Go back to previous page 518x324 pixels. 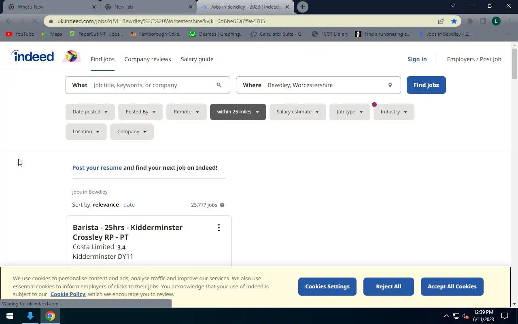point(9,21)
